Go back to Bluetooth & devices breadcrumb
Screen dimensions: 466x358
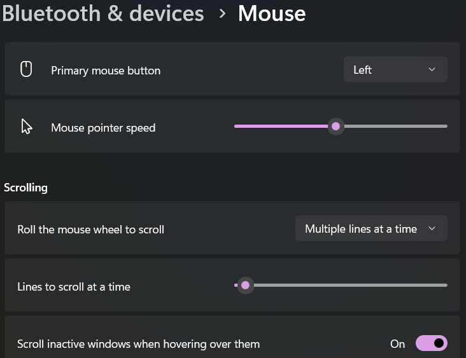coord(103,13)
